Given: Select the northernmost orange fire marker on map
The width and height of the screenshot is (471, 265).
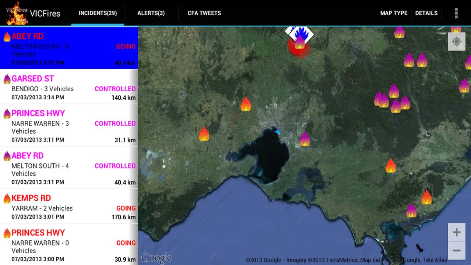Looking at the screenshot, I should pyautogui.click(x=246, y=104).
